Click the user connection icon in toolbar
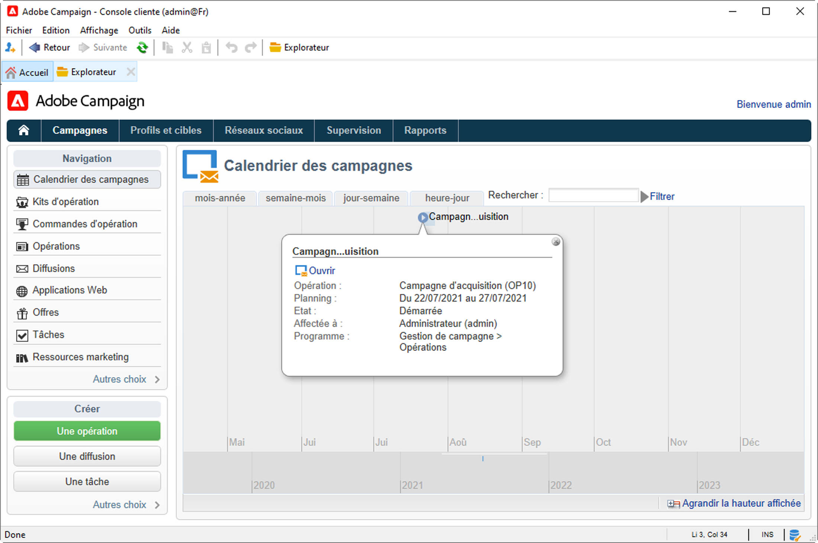The width and height of the screenshot is (818, 543). 10,48
